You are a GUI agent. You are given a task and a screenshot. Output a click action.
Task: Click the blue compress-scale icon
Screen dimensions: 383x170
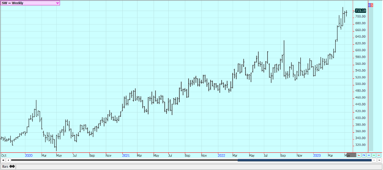(369, 155)
